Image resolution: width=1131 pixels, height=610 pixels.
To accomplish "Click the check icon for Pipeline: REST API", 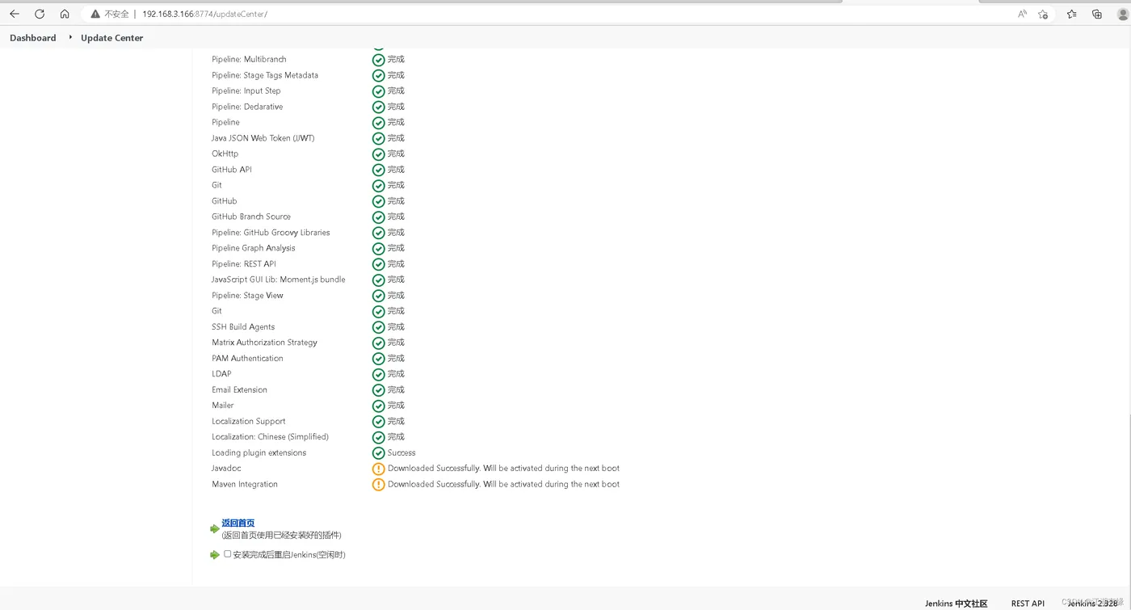I will point(378,264).
